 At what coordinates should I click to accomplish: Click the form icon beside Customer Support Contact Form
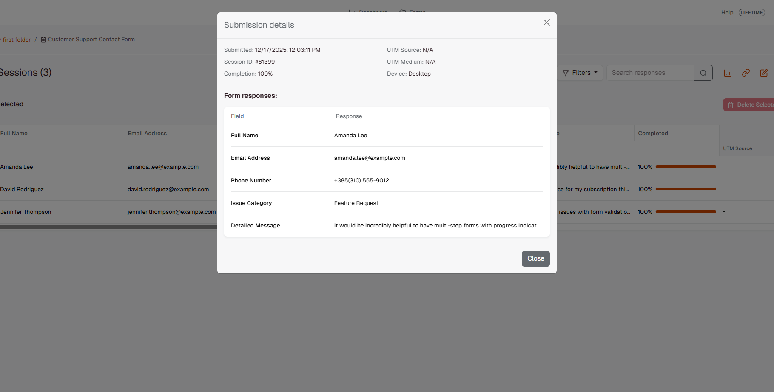pos(43,39)
